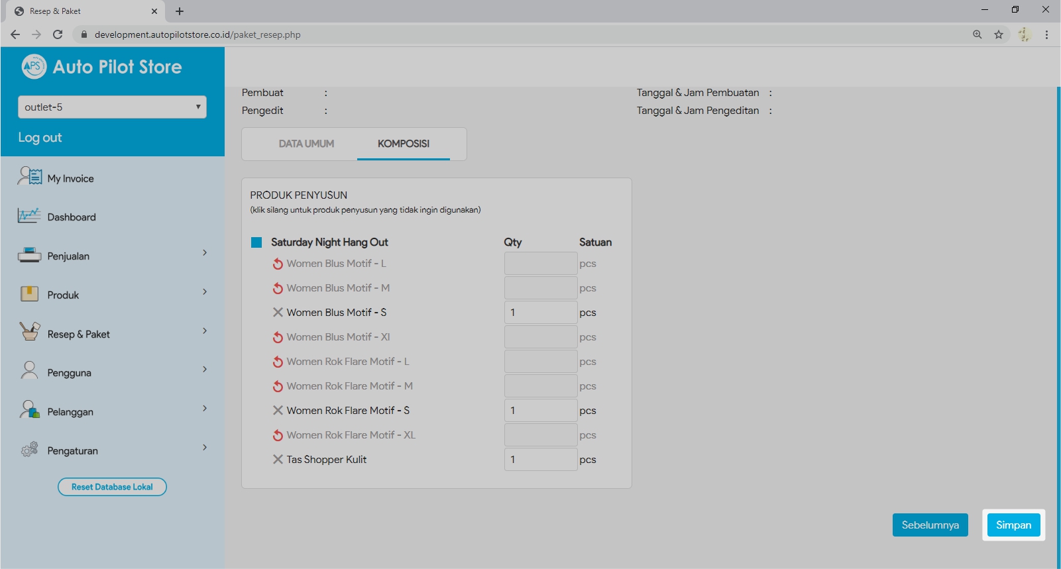The width and height of the screenshot is (1061, 569).
Task: Click the Produk box icon
Action: click(x=29, y=294)
